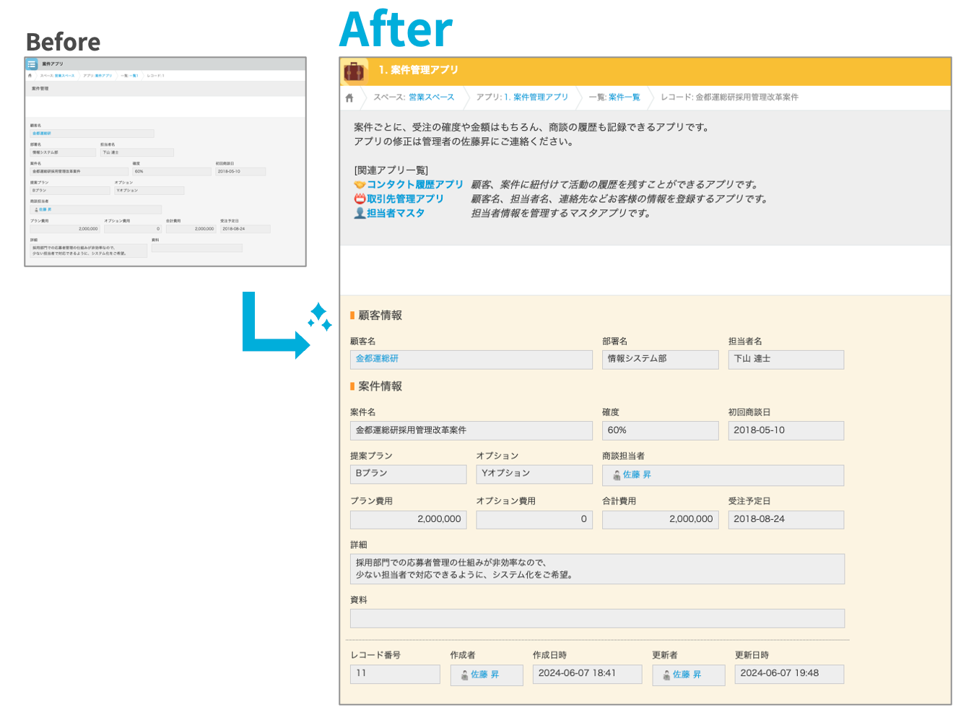Click the 詳細 text area in After
Screen dimensions: 979x725
(x=597, y=569)
